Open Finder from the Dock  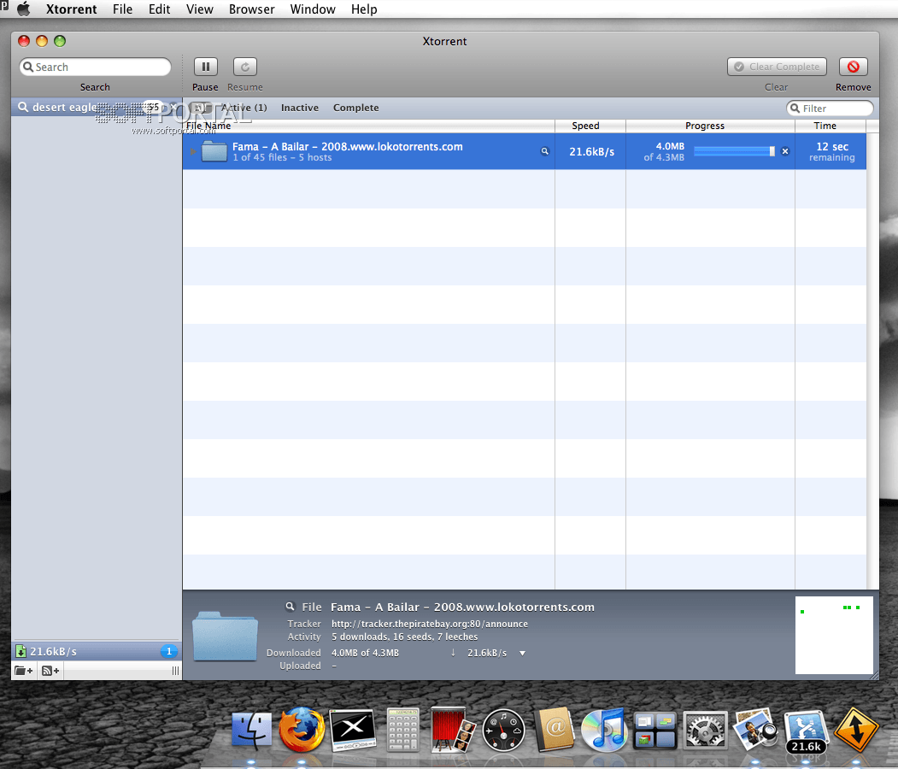click(x=251, y=730)
